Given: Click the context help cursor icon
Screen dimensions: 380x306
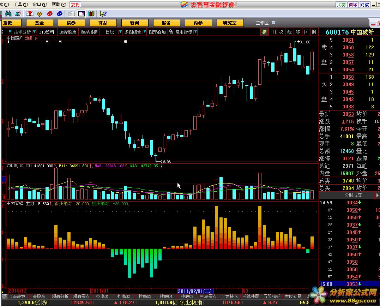Looking at the screenshot, I should 103,13.
